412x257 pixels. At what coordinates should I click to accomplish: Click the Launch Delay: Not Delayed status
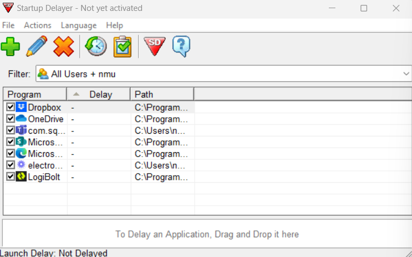pos(54,253)
